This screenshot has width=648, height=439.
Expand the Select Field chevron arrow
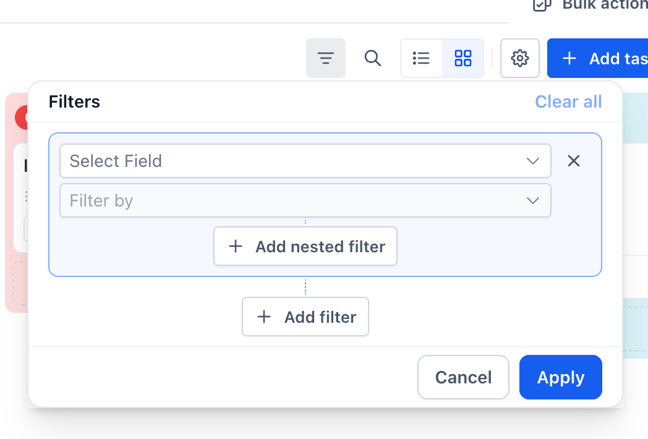pos(533,161)
